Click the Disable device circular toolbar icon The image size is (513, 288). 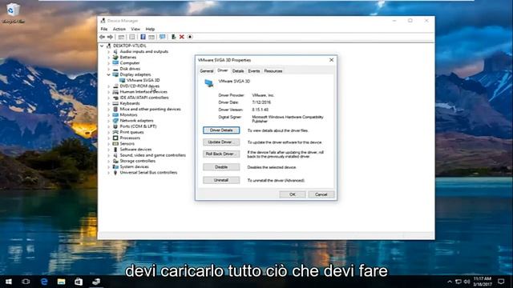tap(190, 37)
